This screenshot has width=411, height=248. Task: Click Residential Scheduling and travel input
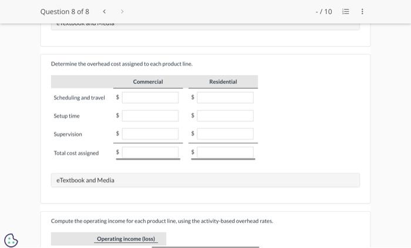(225, 97)
